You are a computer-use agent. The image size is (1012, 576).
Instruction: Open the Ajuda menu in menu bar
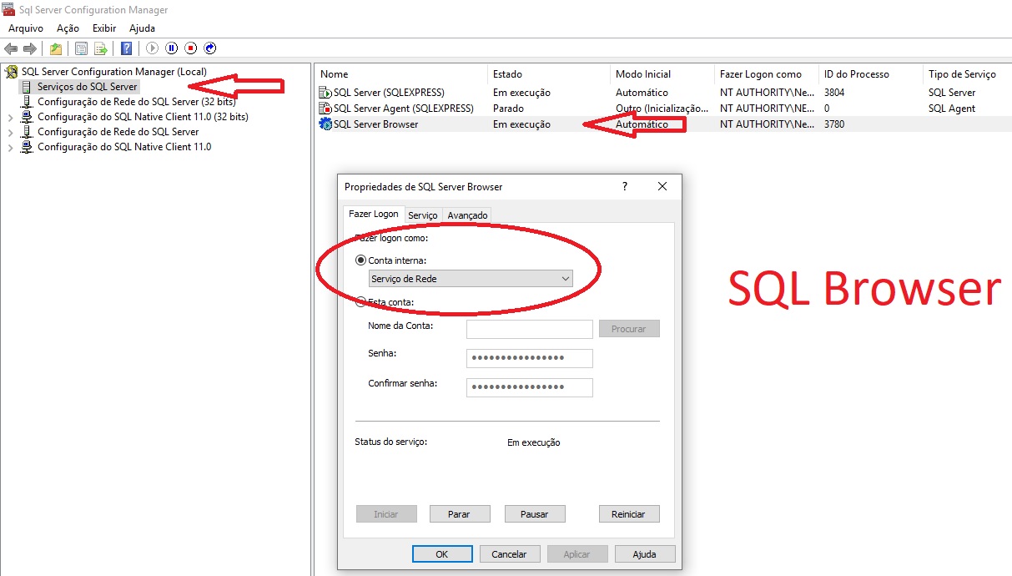[x=142, y=28]
